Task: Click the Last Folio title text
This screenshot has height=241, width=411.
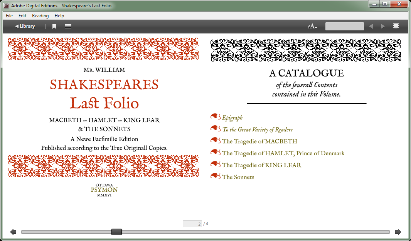Action: pyautogui.click(x=104, y=103)
